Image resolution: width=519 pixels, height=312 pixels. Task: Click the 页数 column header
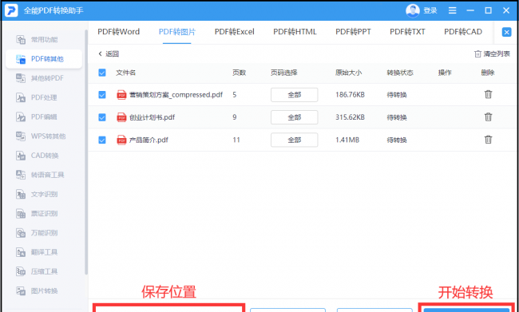tap(240, 73)
